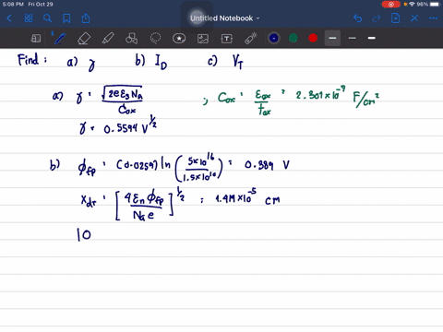Redo the last action
The width and height of the screenshot is (443, 332).
click(377, 18)
